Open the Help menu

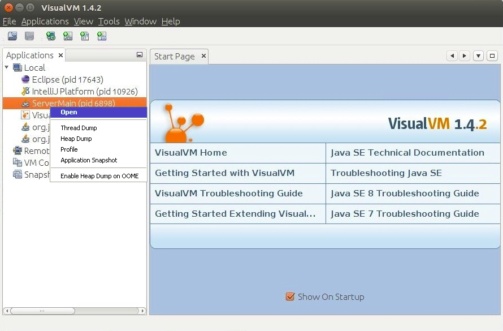click(x=171, y=21)
